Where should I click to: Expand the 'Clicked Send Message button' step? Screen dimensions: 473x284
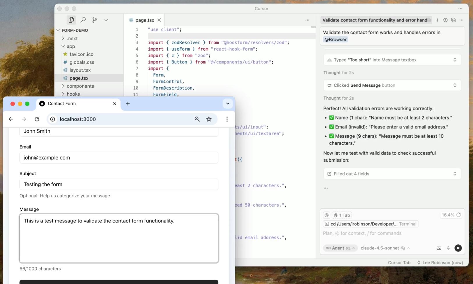392,85
